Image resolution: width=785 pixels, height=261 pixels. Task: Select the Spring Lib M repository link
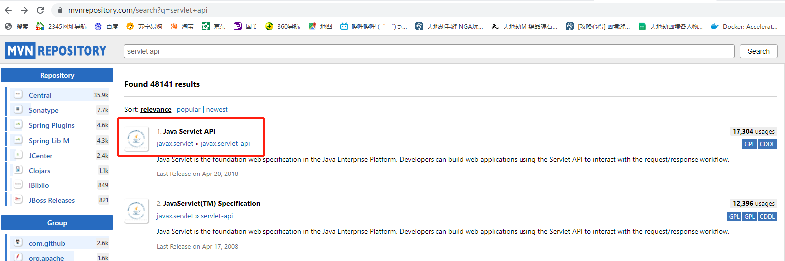[x=49, y=141]
